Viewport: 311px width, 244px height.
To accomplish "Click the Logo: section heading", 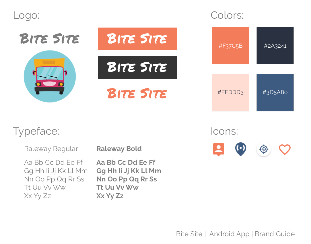I will click(26, 15).
